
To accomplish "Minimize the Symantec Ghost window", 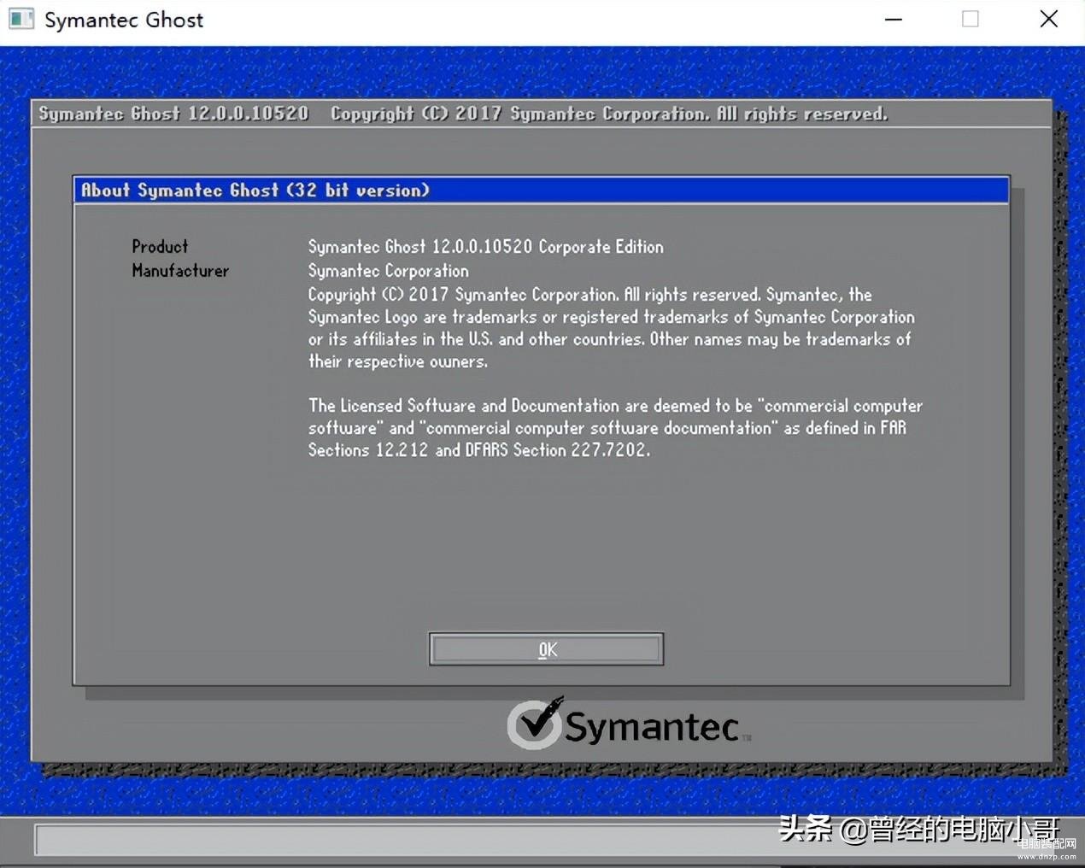I will click(x=894, y=19).
